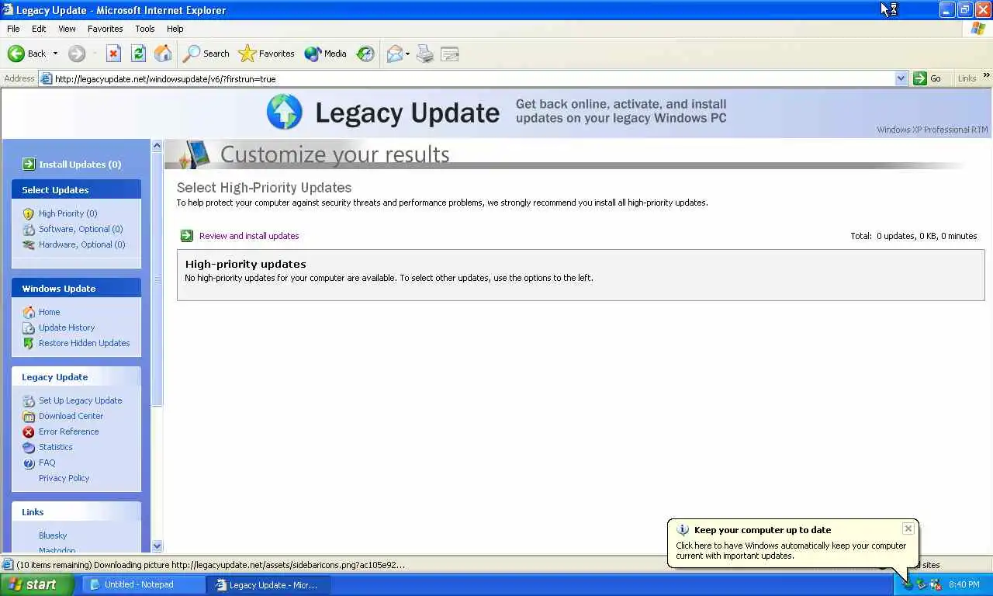Click Install Updates (0) link
Image resolution: width=993 pixels, height=596 pixels.
[80, 165]
